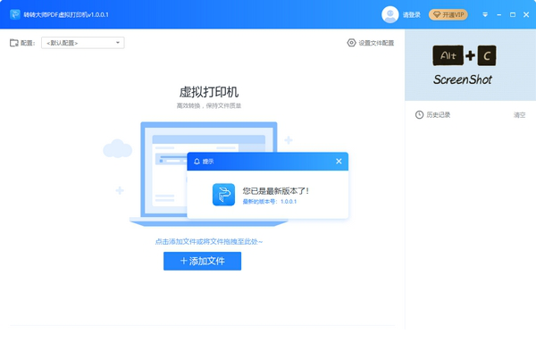Click the 您已是最新版本了! message
Viewport: 536px width, 342px height.
click(275, 191)
